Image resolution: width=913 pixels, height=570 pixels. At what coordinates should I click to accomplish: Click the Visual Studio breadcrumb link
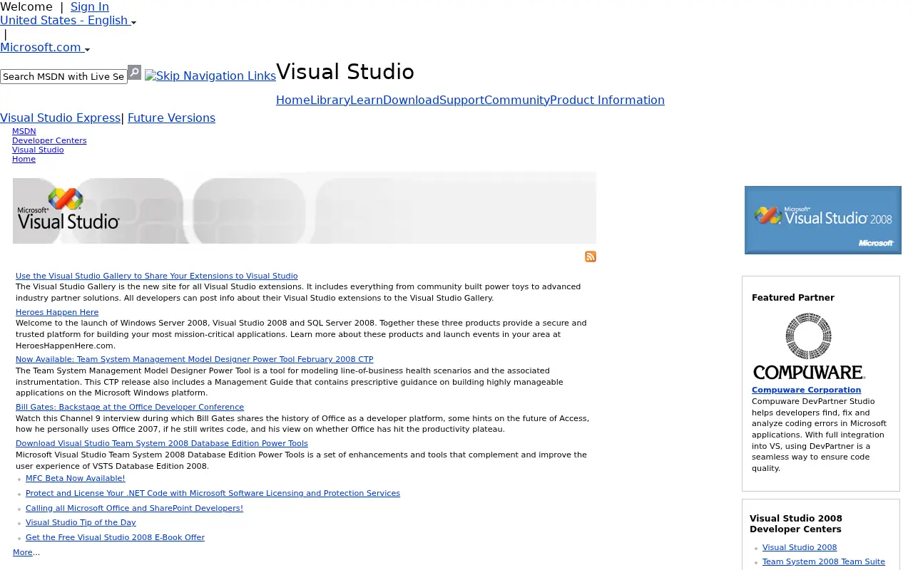tap(38, 150)
